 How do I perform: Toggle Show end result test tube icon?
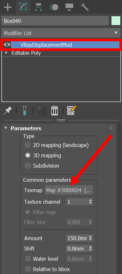click(25, 111)
